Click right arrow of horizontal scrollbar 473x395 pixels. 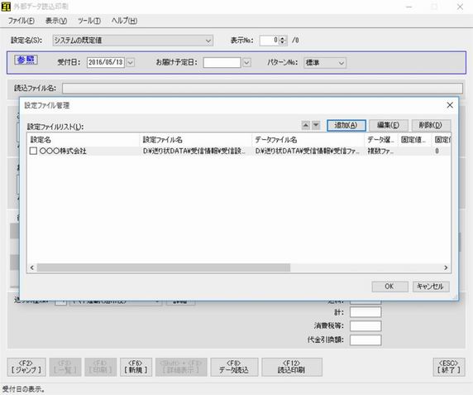[x=446, y=267]
